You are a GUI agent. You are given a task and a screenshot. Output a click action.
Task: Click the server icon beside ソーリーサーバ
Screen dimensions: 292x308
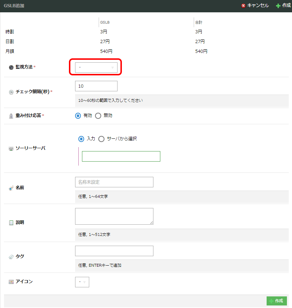coord(11,149)
